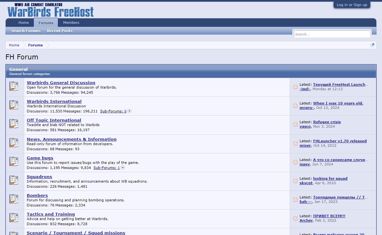Open the Bombers forum
Screen dimensions: 382x235
click(37, 195)
